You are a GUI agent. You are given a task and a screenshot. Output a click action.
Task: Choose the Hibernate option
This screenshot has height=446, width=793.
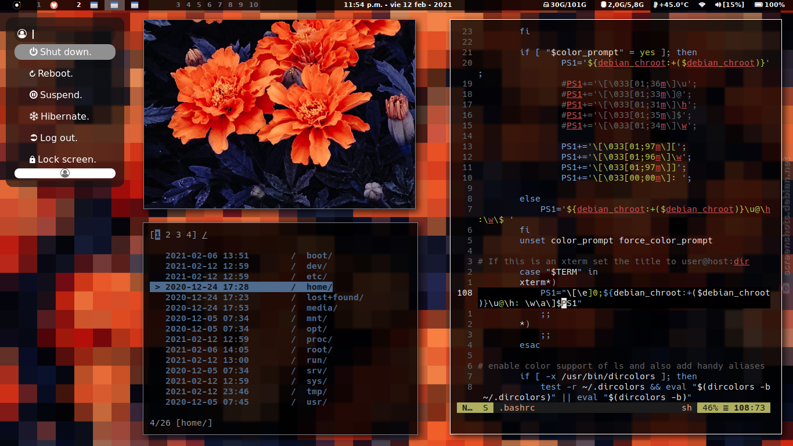(65, 116)
